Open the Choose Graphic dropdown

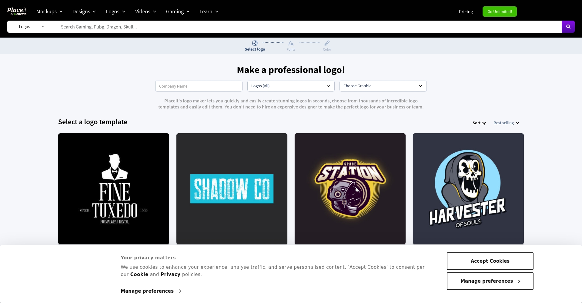pos(383,86)
